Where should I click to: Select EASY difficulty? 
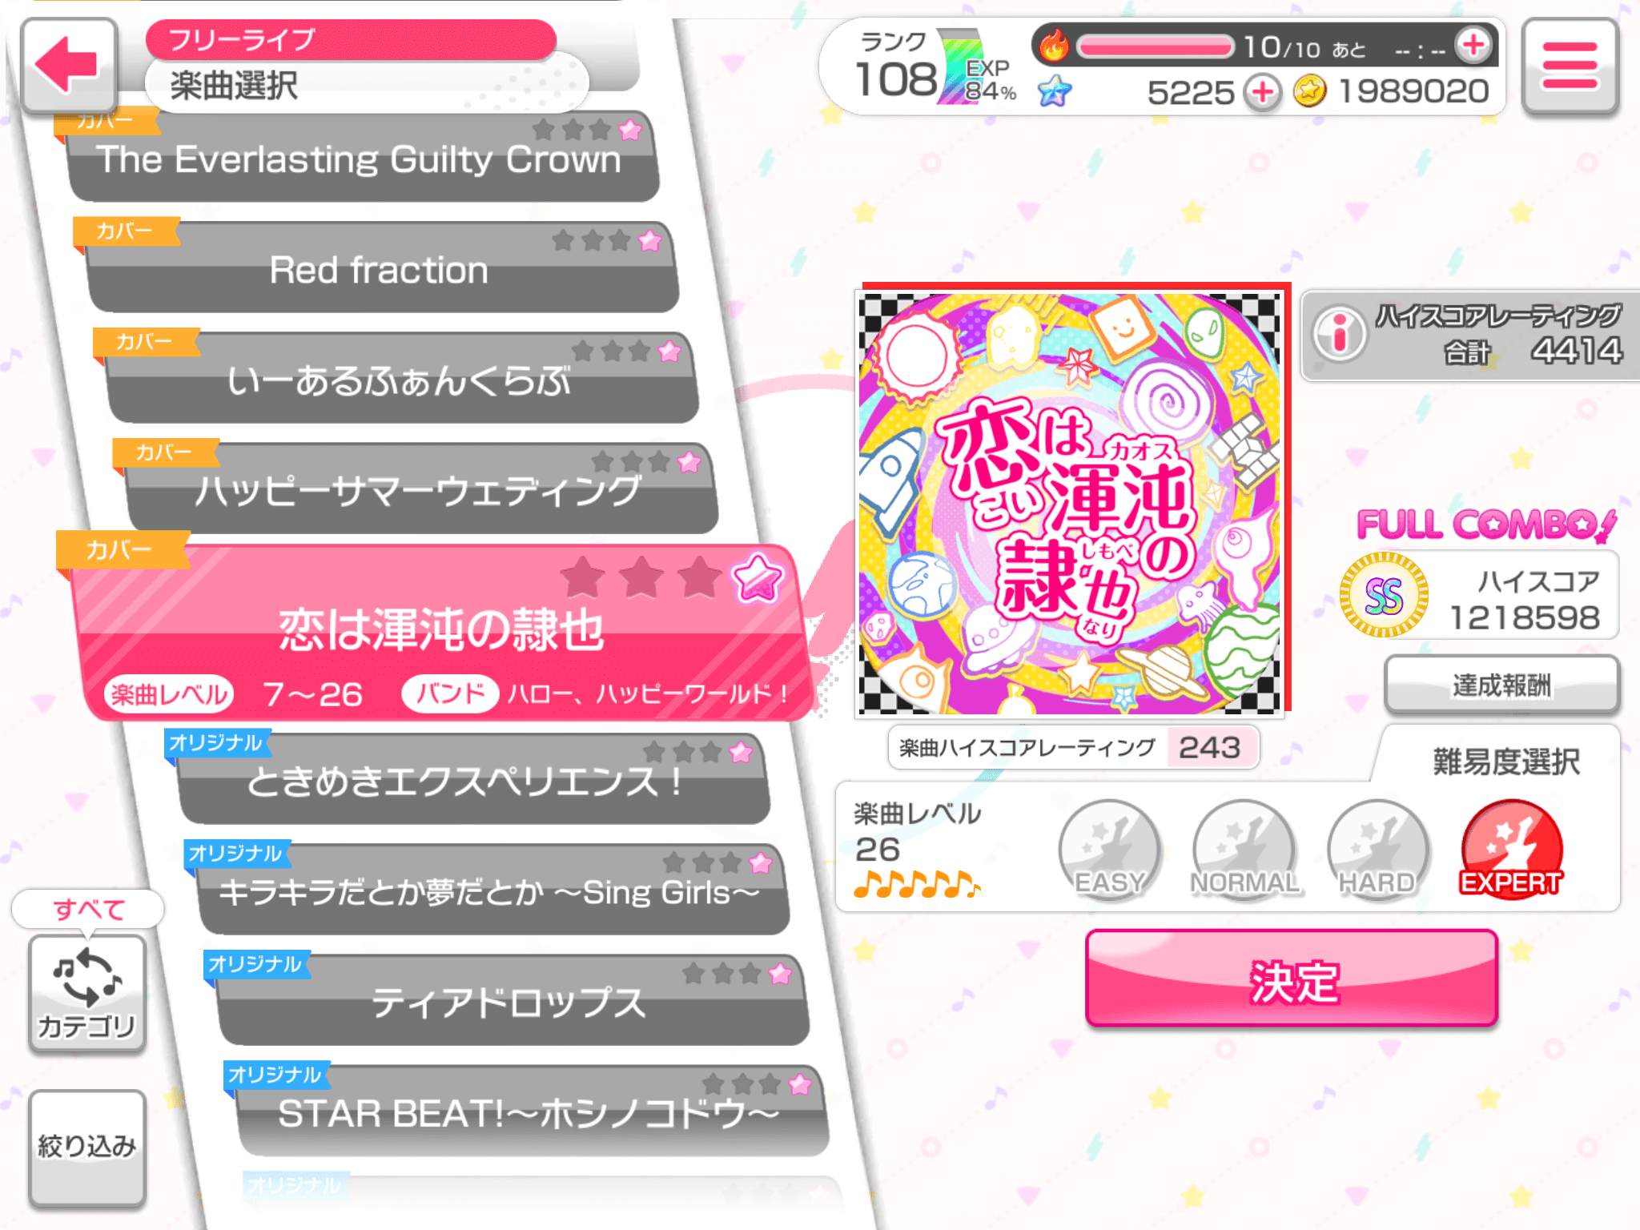tap(1110, 850)
